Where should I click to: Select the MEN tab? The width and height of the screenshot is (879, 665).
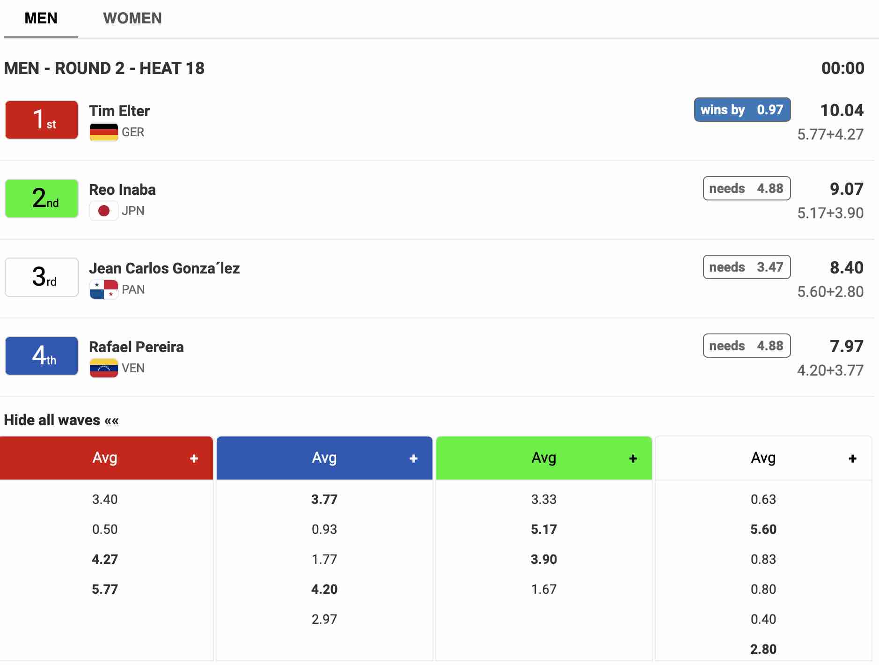[41, 18]
